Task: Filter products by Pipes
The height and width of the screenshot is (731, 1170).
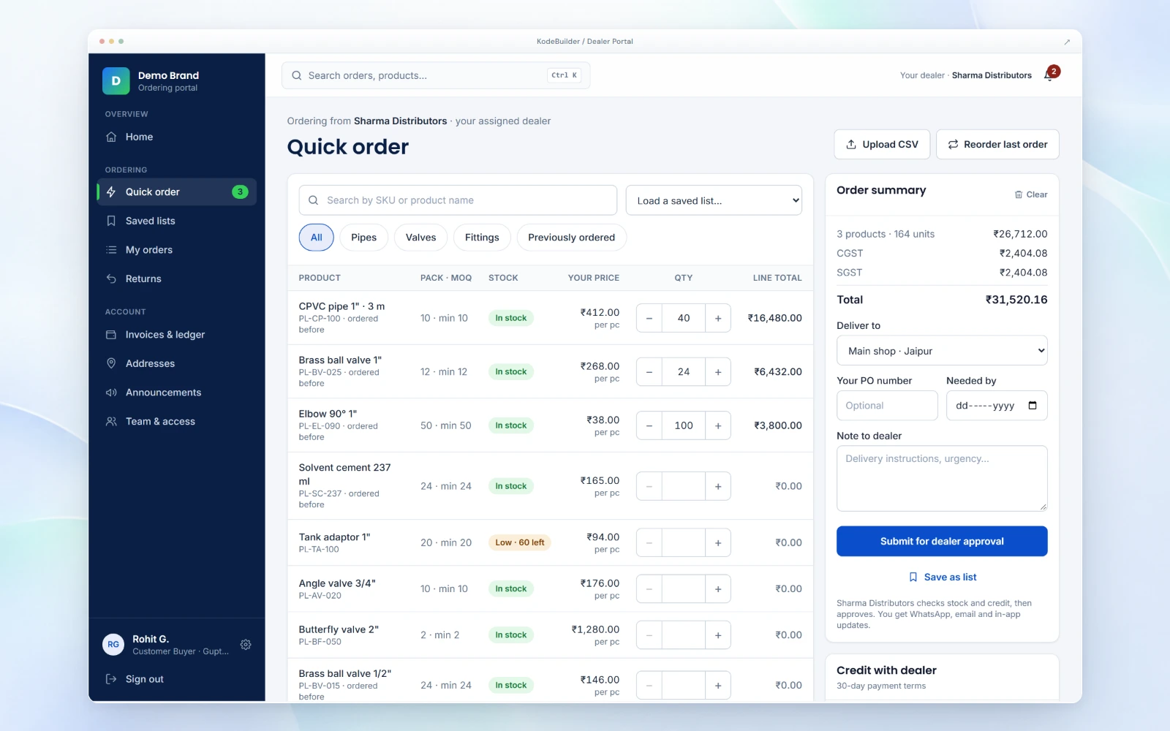Action: 363,238
